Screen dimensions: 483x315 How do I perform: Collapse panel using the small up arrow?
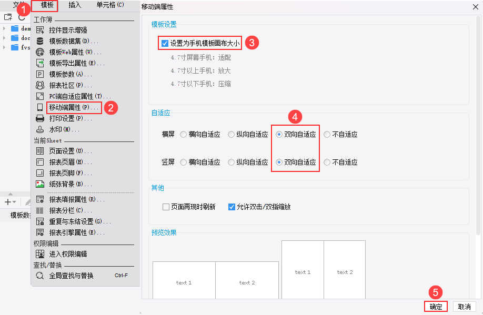pos(11,194)
